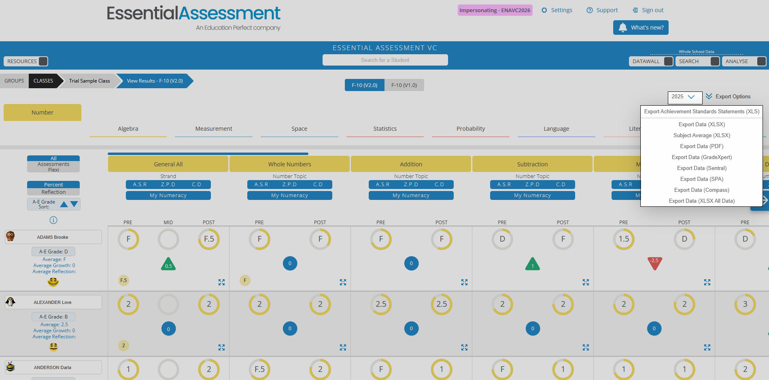This screenshot has height=380, width=769.
Task: Toggle the DATAWALL switch
Action: point(668,61)
